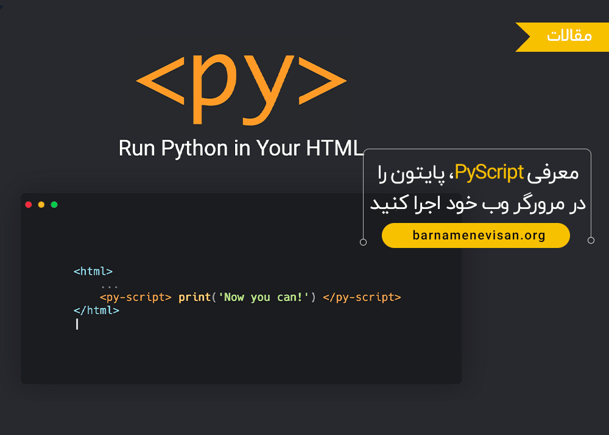Click the opening <html> tag text
Image resolution: width=609 pixels, height=435 pixels.
[x=93, y=271]
